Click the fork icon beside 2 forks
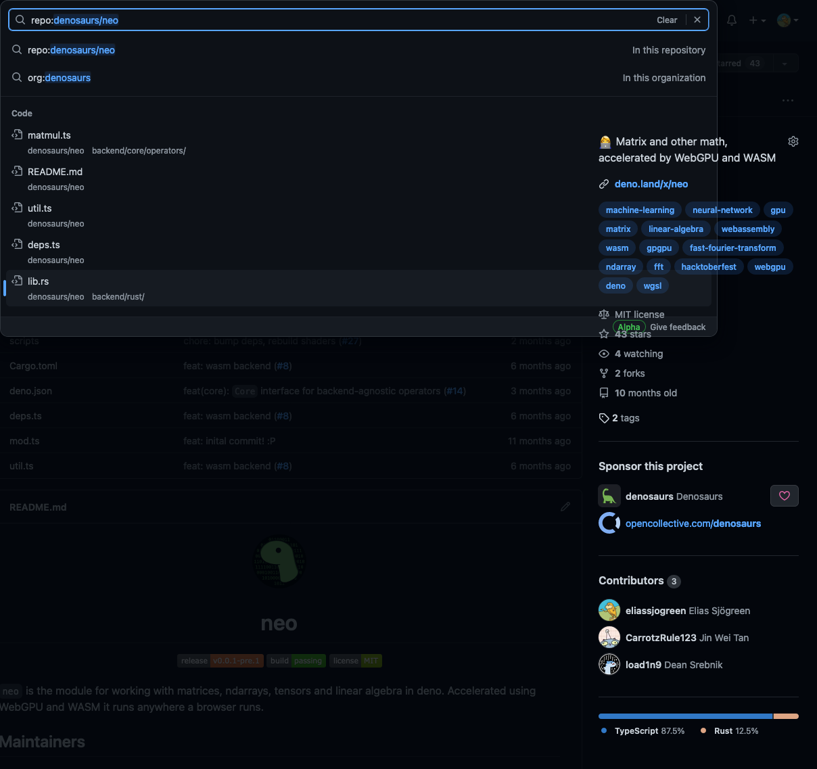 click(603, 373)
